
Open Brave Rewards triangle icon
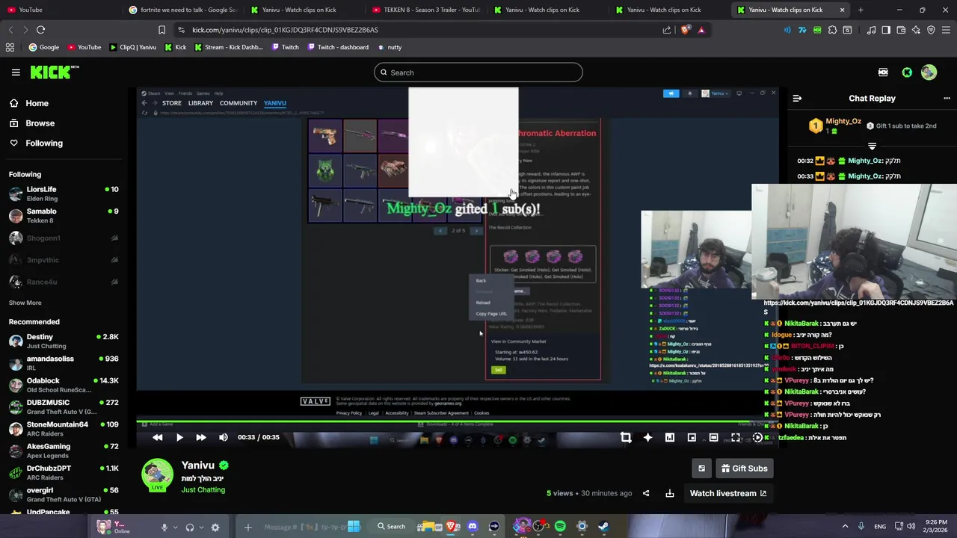click(701, 30)
